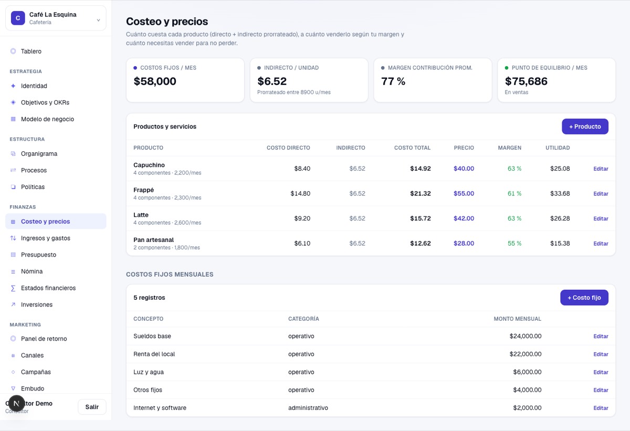The height and width of the screenshot is (431, 630).
Task: Click the Organigrama icon in sidebar
Action: (13, 154)
